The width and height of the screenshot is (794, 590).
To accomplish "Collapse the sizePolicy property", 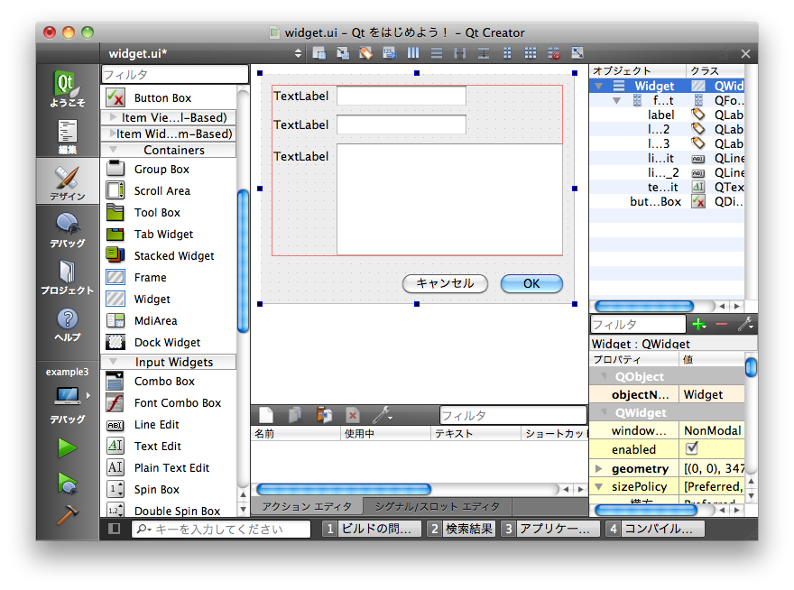I will coord(599,487).
